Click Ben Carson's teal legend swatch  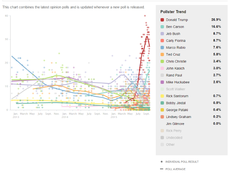tap(162, 27)
